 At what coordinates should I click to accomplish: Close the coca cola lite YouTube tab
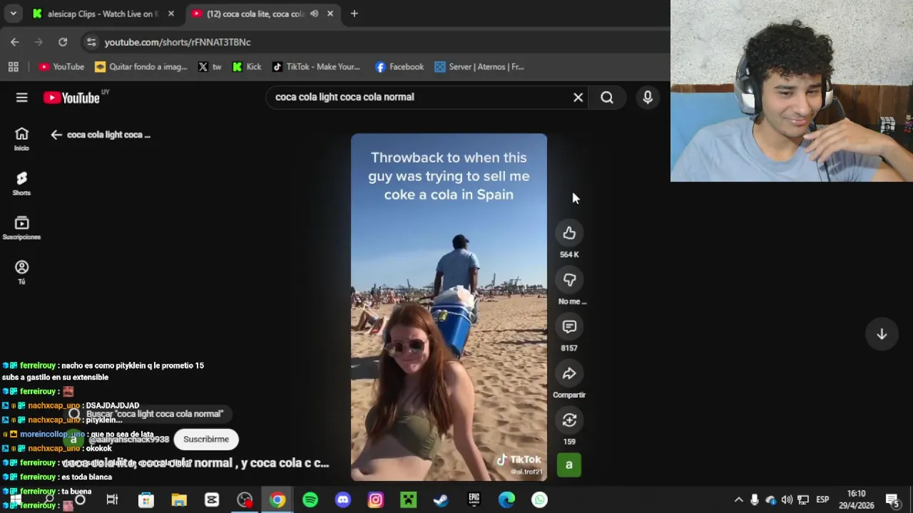[x=330, y=14]
